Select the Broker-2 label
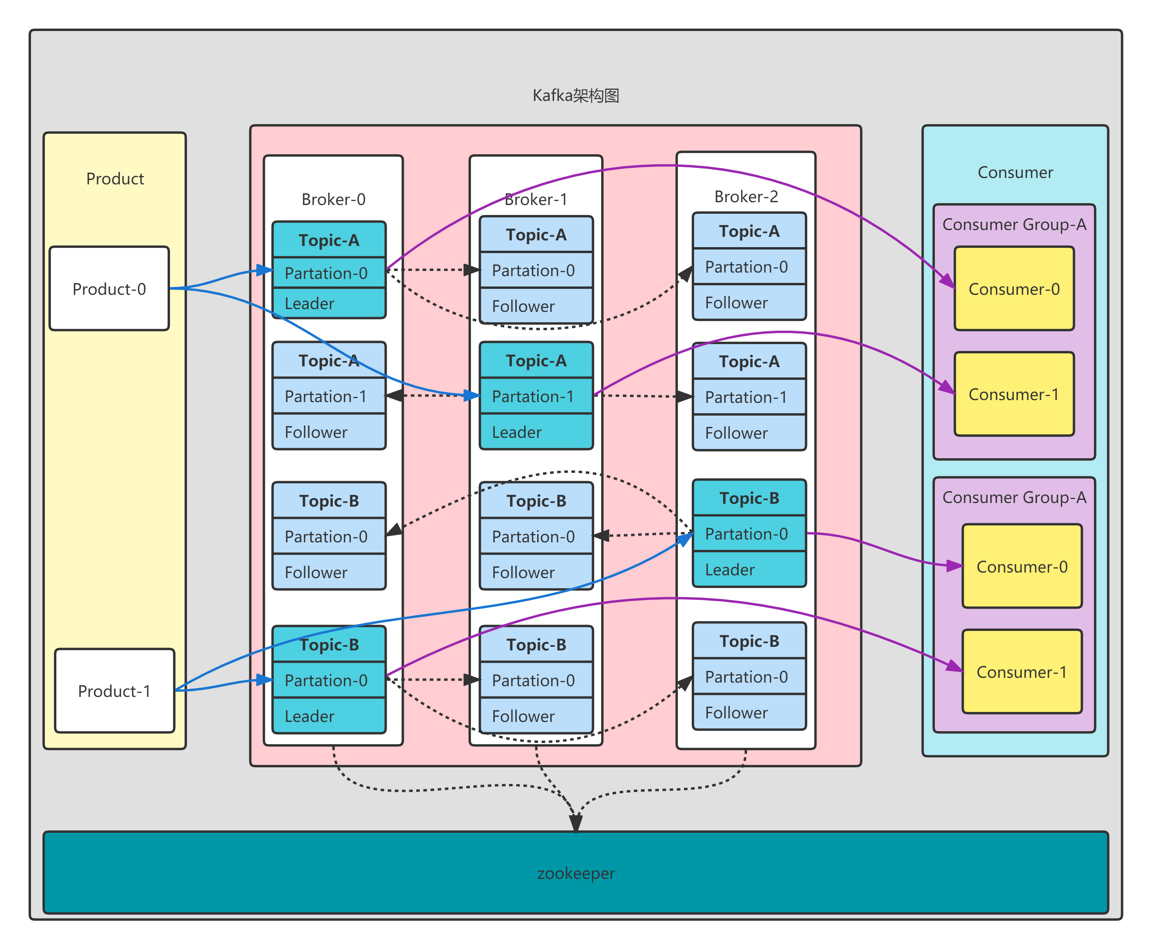Viewport: 1152px width, 950px height. pyautogui.click(x=746, y=196)
